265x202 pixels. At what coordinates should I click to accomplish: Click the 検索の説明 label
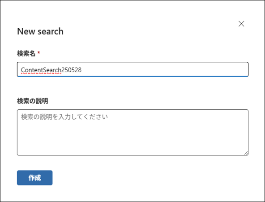(x=32, y=101)
